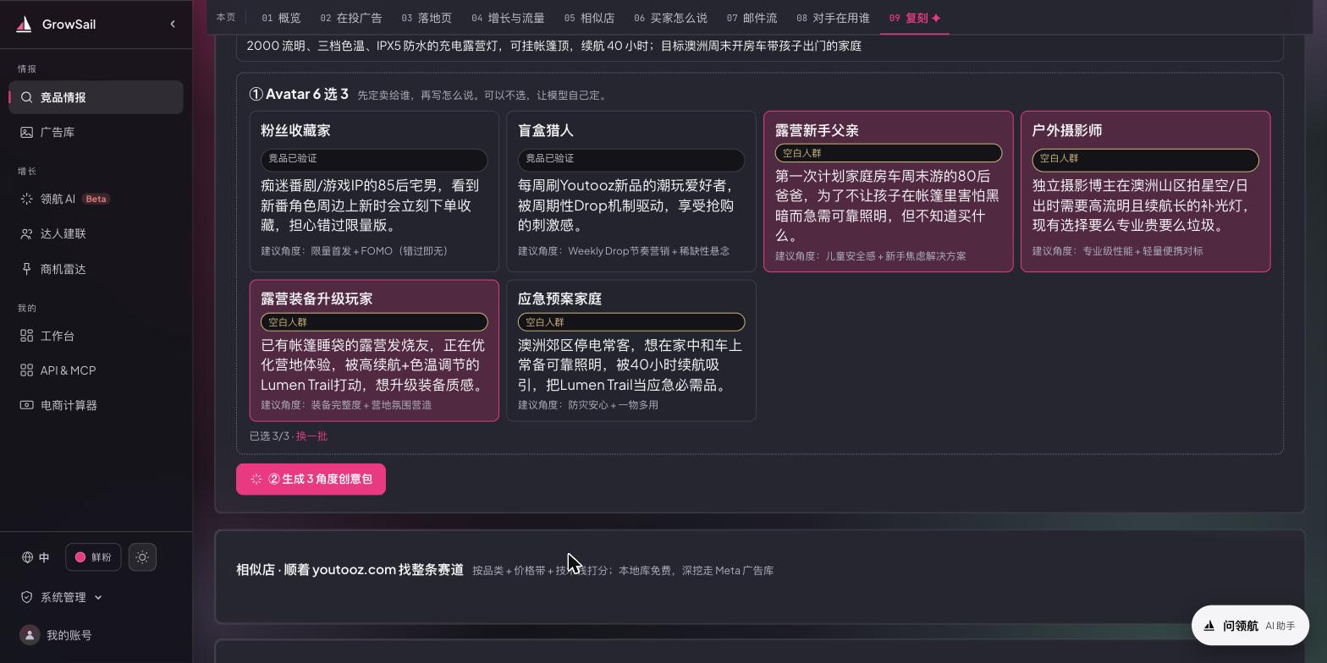The height and width of the screenshot is (663, 1327).
Task: Open the 08 对手在用谁 tab
Action: tap(833, 18)
